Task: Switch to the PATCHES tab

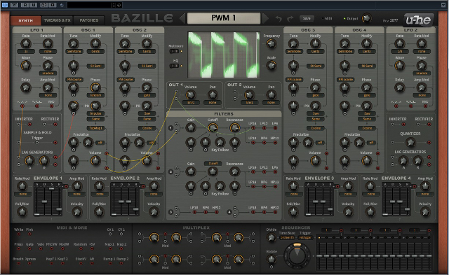Action: [89, 20]
